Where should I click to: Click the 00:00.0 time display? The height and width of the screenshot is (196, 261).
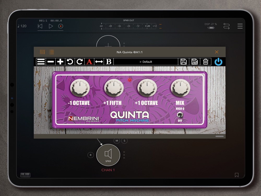point(56,21)
